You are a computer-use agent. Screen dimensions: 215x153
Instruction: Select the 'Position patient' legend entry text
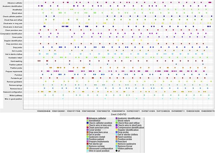pos(96,139)
